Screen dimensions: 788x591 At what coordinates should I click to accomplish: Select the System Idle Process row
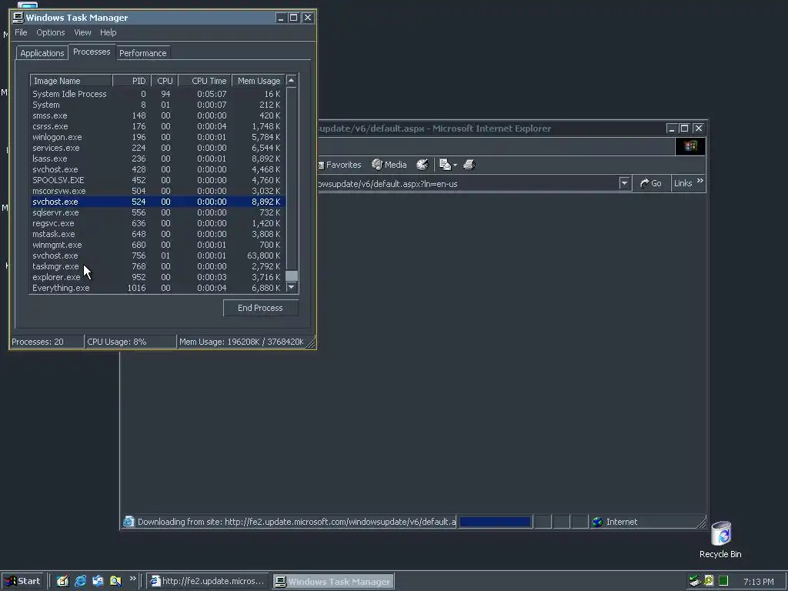click(158, 94)
